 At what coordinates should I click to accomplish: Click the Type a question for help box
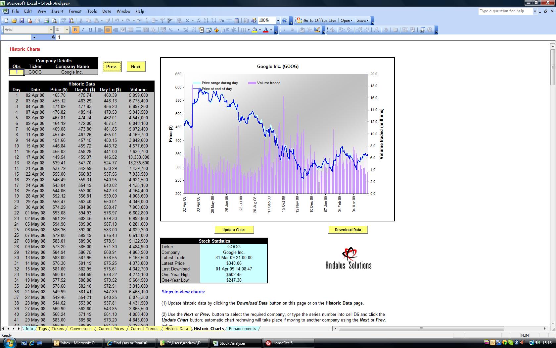[505, 11]
